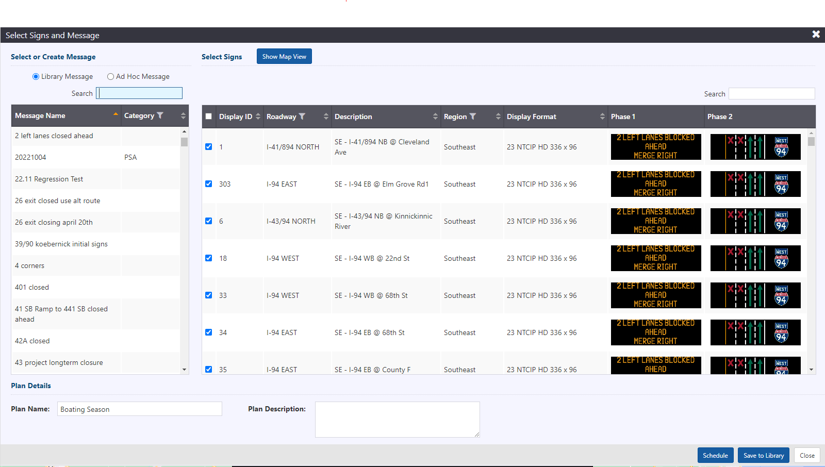Toggle Message Name sort order arrow
The height and width of the screenshot is (467, 825).
(x=115, y=114)
